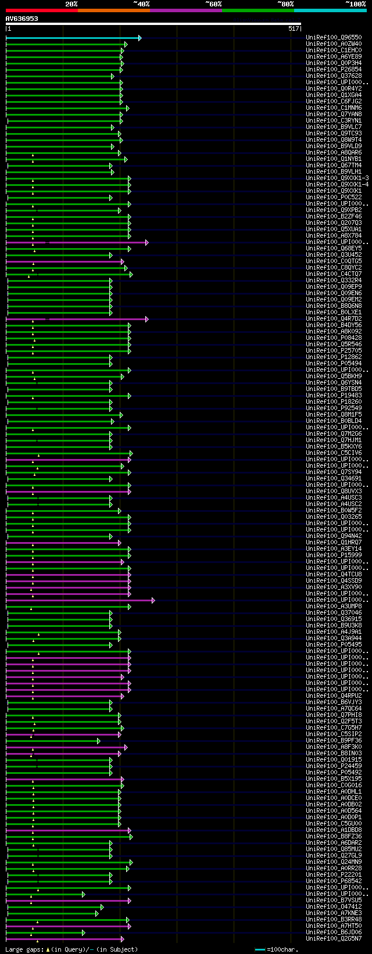Image resolution: width=372 pixels, height=954 pixels.
Task: Select hit label UniRef100_C1MNM6
Action: [334, 108]
